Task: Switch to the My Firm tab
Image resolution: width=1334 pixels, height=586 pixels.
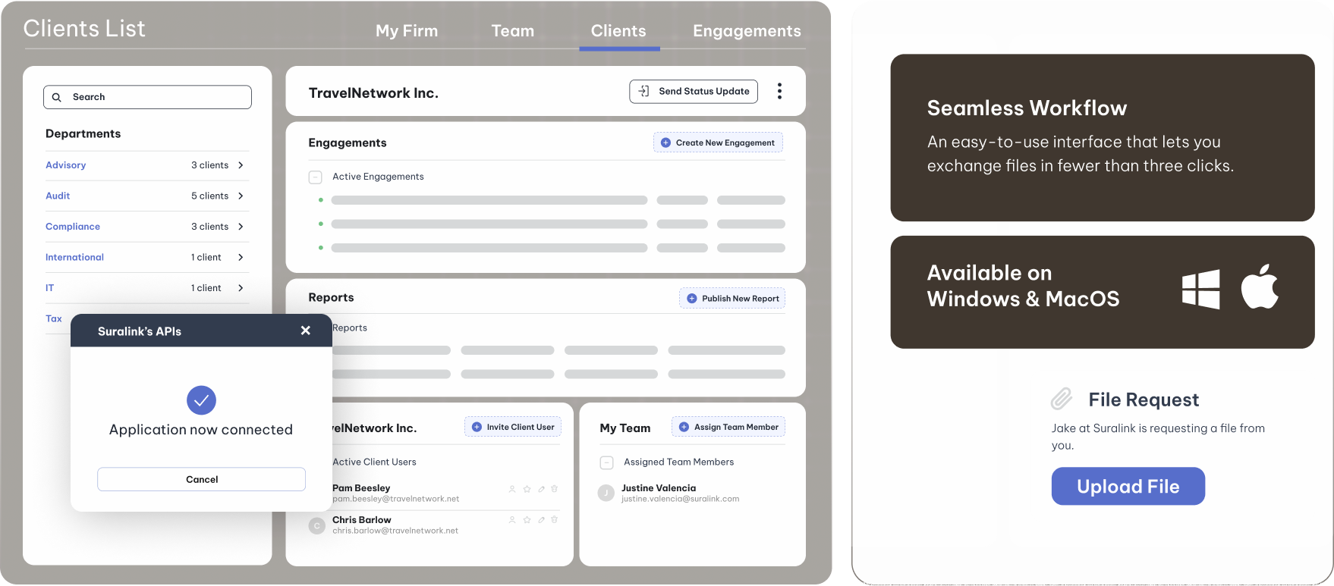Action: 407,31
